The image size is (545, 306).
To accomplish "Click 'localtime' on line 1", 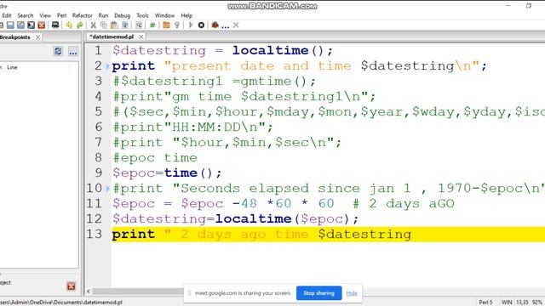I will (x=271, y=51).
